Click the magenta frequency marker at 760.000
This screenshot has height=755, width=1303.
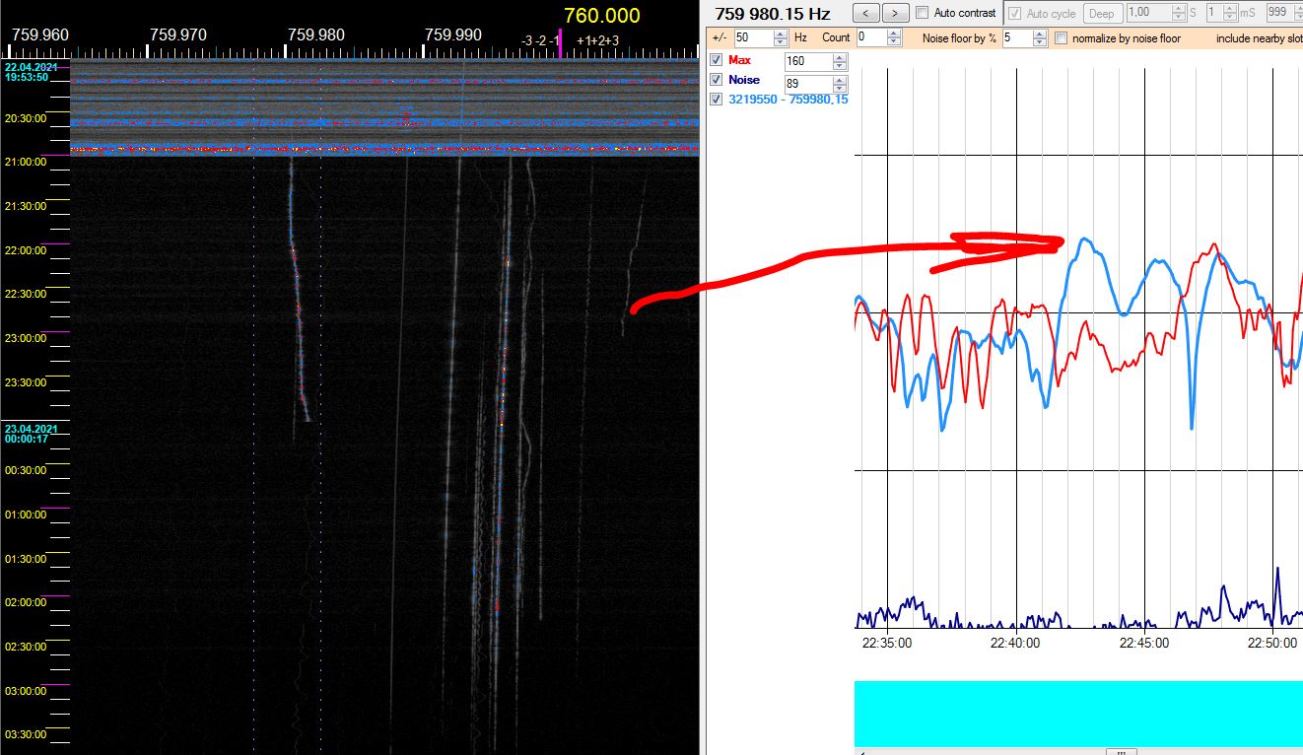560,43
